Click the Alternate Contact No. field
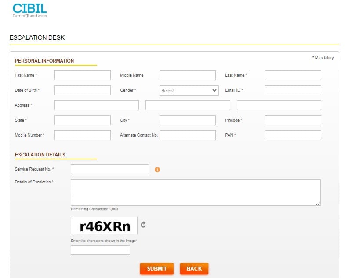Viewport: 345px width, 278px height. coord(188,135)
